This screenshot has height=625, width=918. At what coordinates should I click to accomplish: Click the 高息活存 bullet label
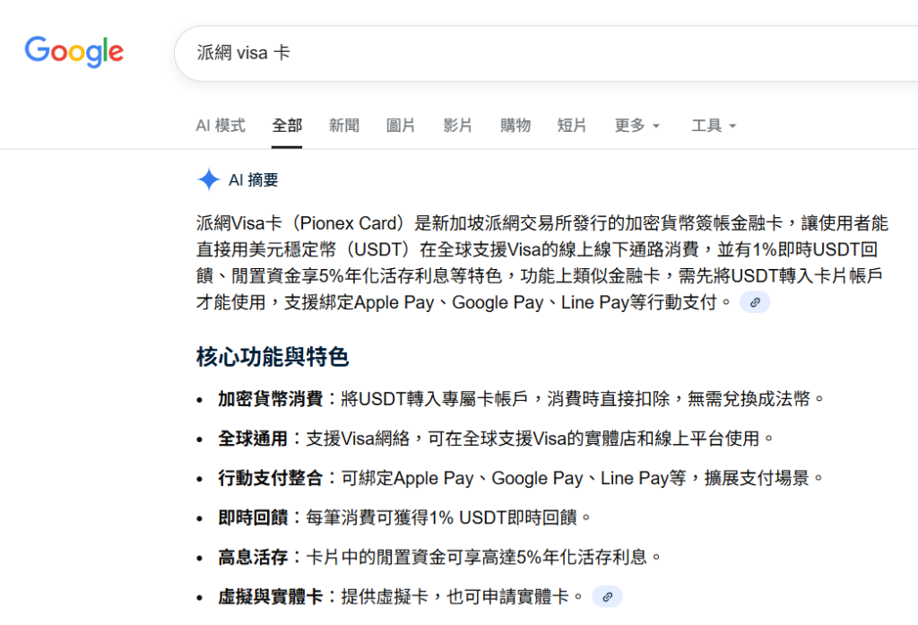click(x=253, y=557)
